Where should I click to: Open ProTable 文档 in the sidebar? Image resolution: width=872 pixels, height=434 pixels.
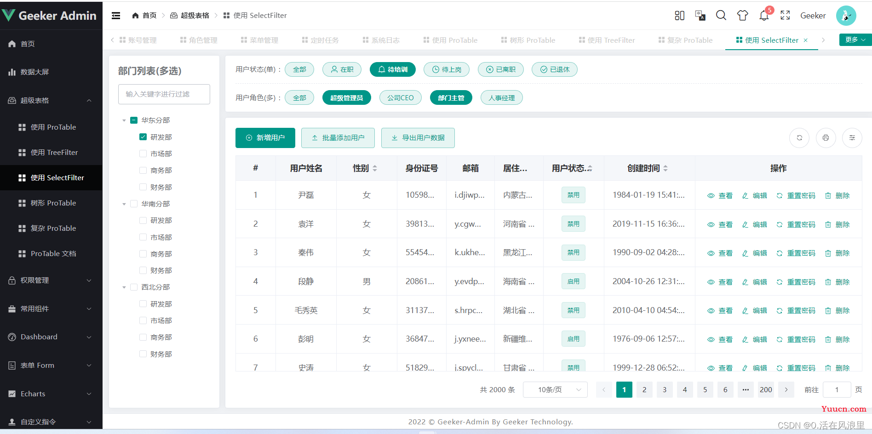[51, 254]
